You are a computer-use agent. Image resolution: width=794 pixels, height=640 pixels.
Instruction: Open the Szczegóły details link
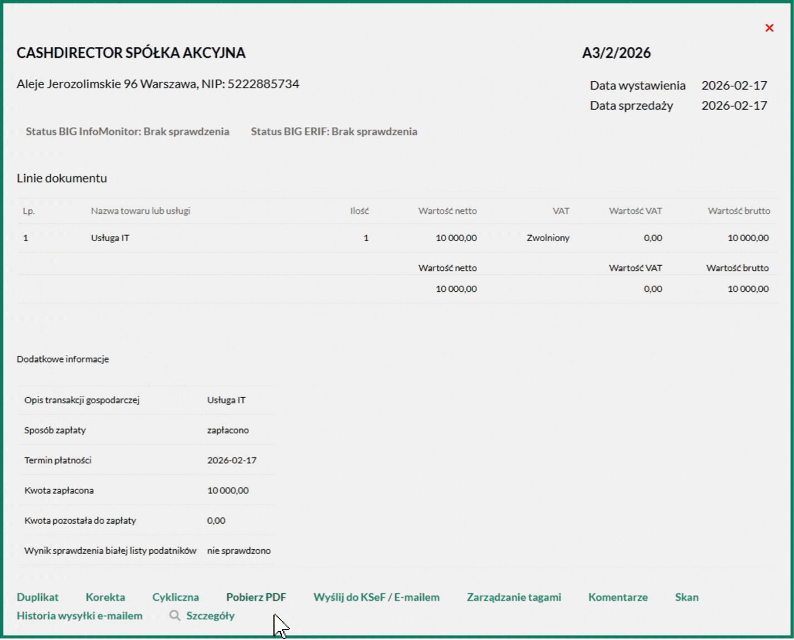tap(211, 615)
